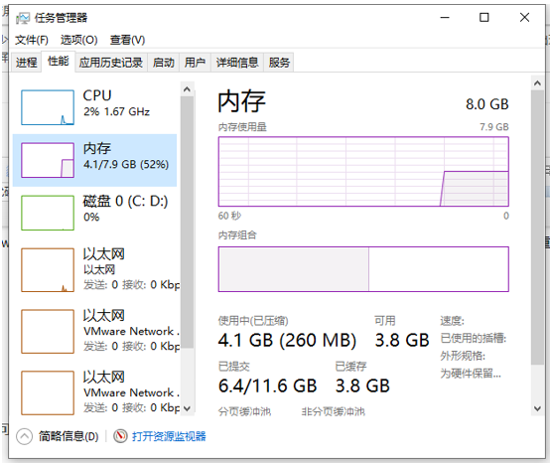Open the 打开资源监视器 link
The image size is (550, 463).
point(169,436)
